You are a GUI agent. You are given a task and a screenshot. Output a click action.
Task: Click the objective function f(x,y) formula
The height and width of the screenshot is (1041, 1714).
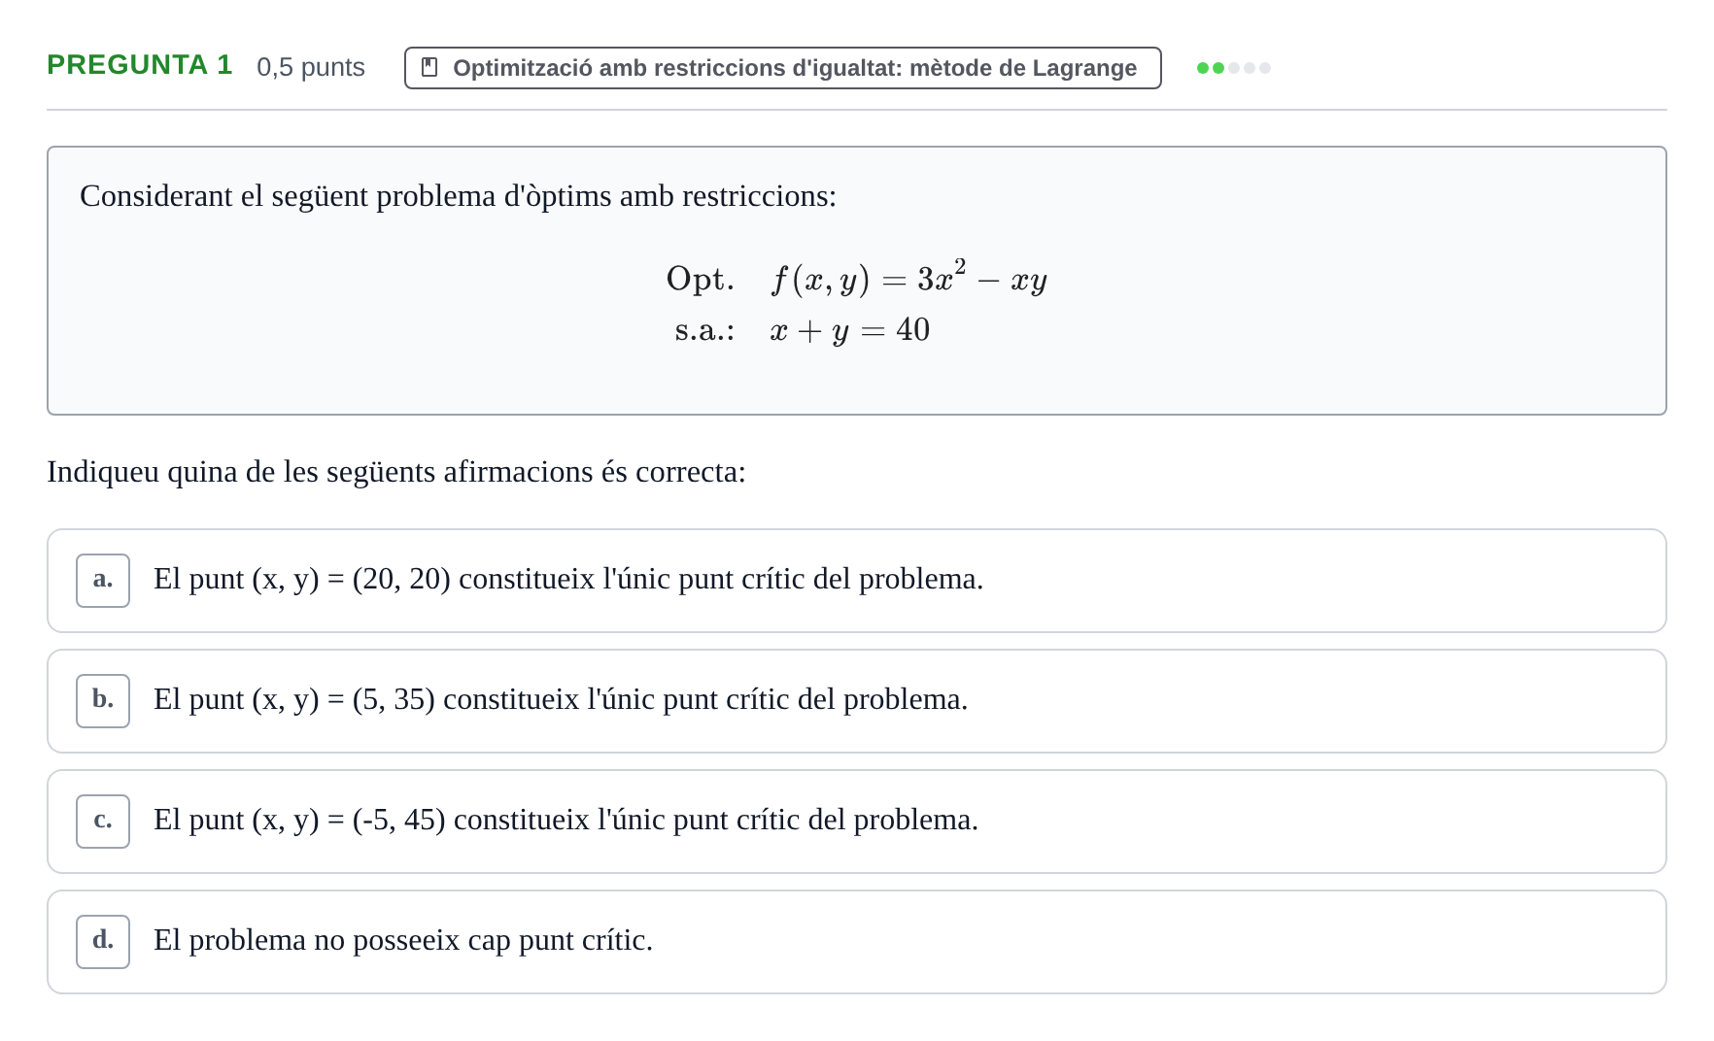tap(908, 279)
